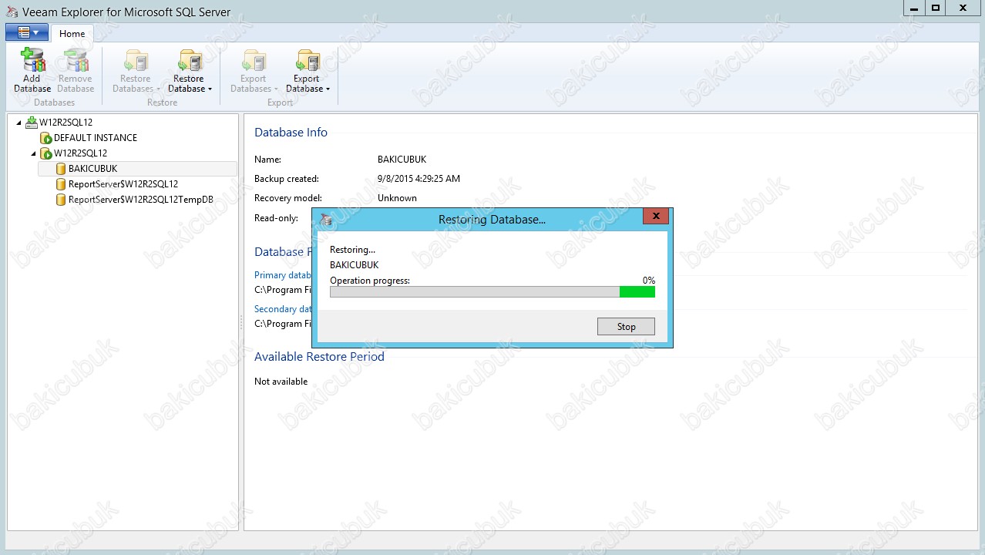Click the Restoring Database dialog title

coord(492,220)
